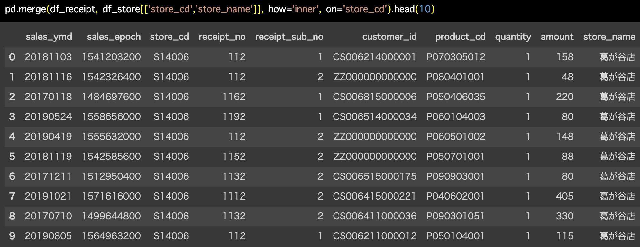This screenshot has height=247, width=640.
Task: Click sales_epoch cell 1555632000
Action: click(x=112, y=137)
